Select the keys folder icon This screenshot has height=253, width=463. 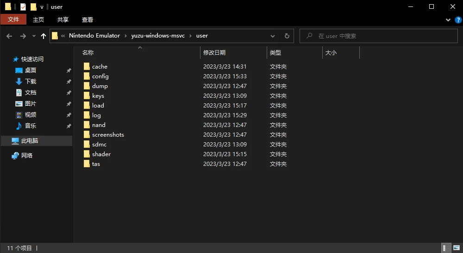(x=87, y=96)
